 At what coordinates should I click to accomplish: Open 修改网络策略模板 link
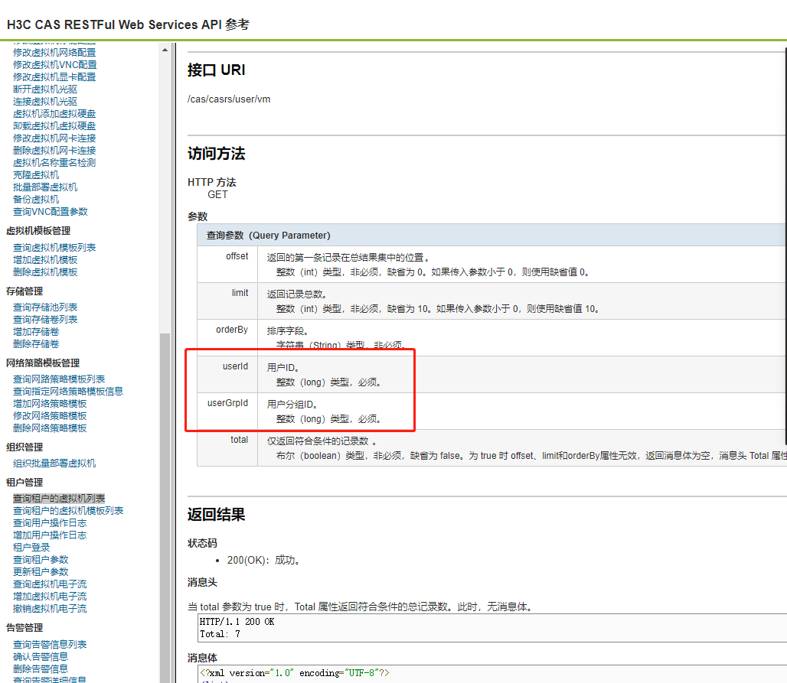point(50,416)
